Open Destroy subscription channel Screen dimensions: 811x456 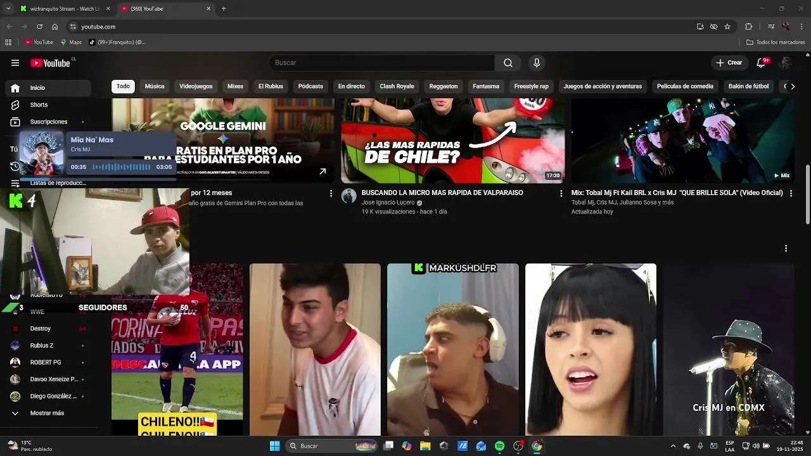click(x=41, y=329)
